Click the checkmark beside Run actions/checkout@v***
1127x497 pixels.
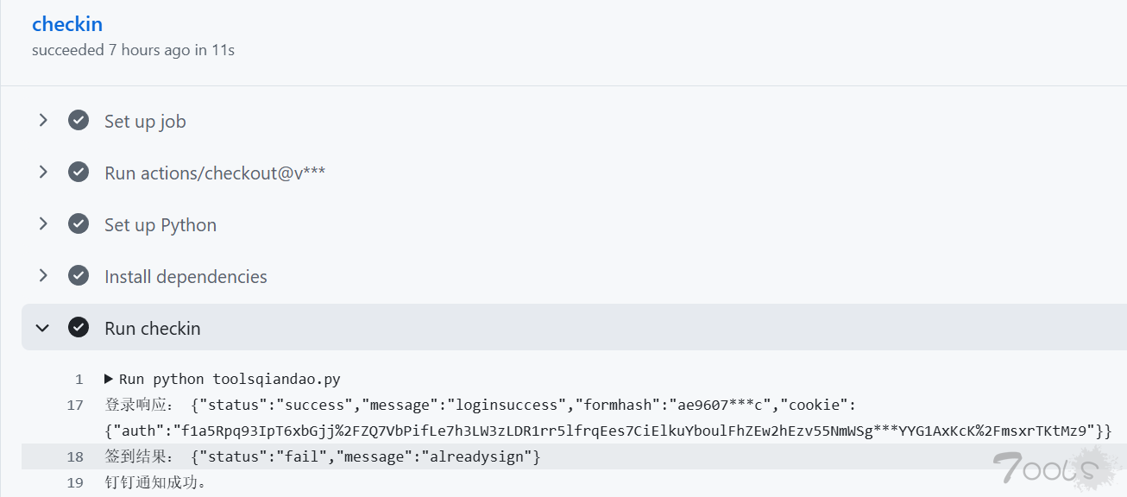[79, 172]
